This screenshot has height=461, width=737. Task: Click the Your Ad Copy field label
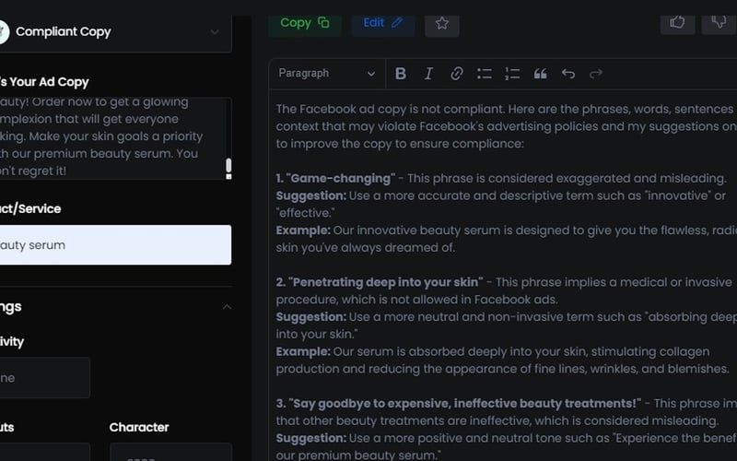click(44, 82)
